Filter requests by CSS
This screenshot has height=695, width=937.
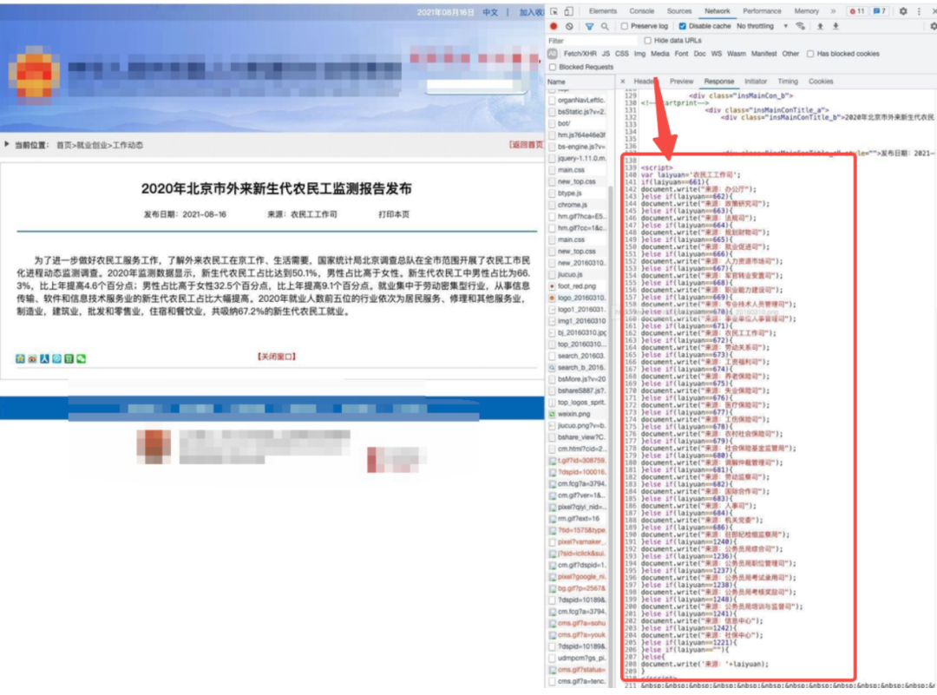pyautogui.click(x=622, y=54)
